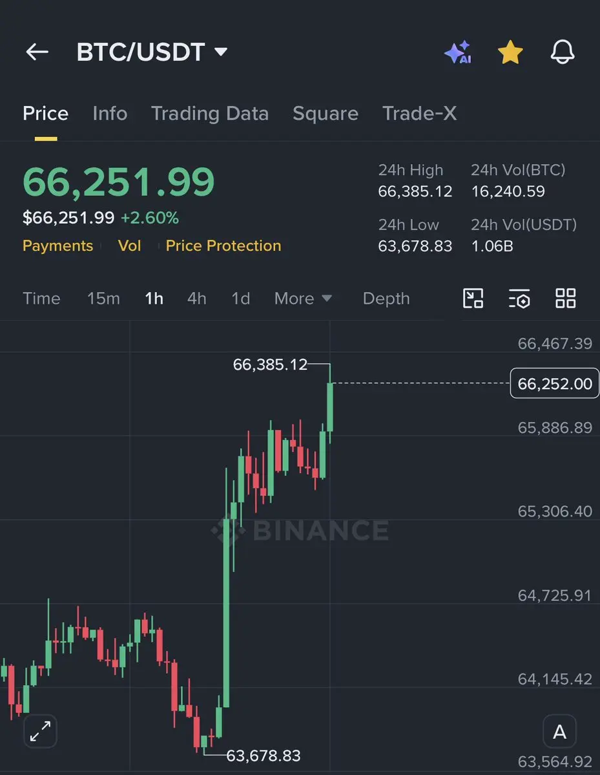
Task: Tap the 24h Low value 63,678.83
Action: point(415,246)
